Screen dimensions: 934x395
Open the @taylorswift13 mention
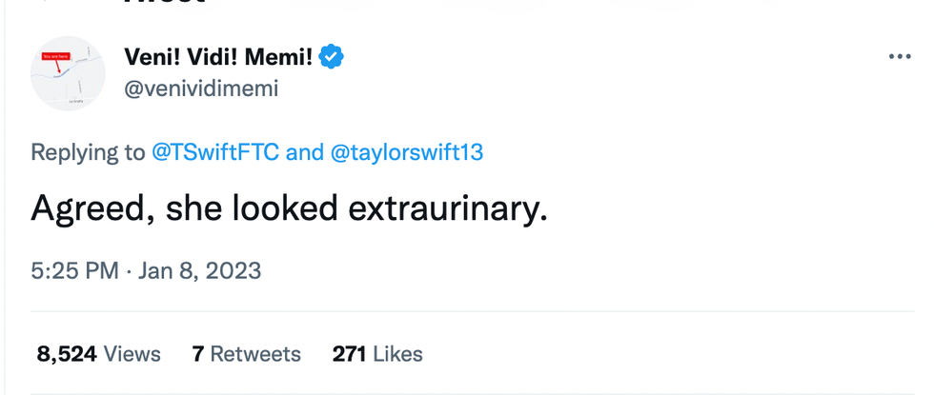coord(406,152)
